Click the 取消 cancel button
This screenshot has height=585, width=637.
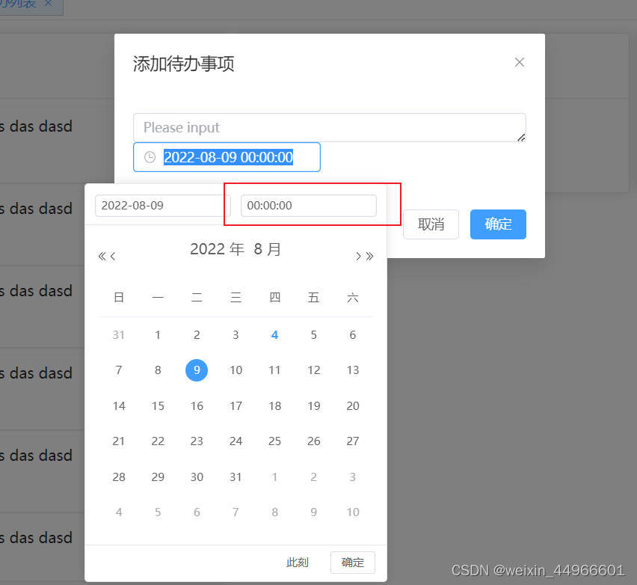pos(431,224)
